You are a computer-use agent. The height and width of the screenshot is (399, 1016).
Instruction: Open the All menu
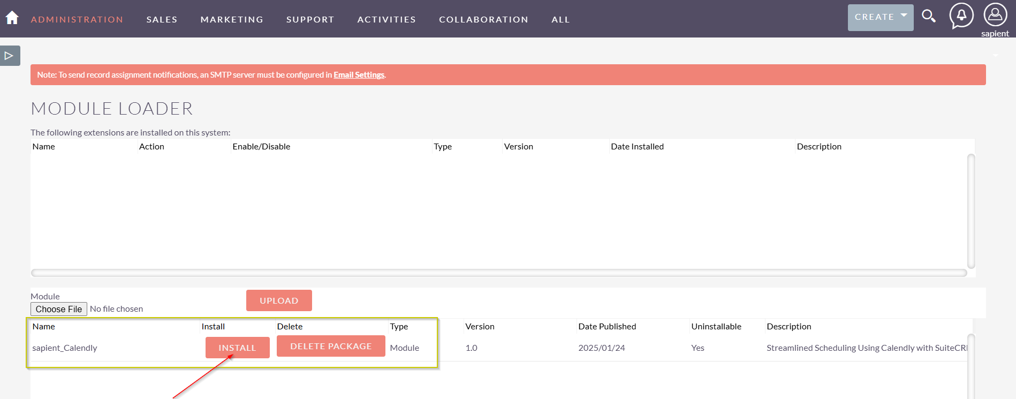[x=560, y=19]
